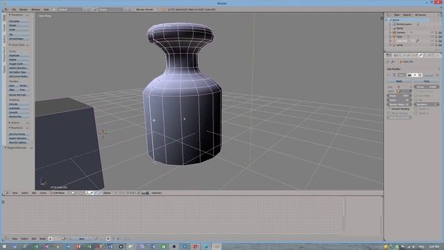The image size is (444, 250).
Task: Open the Render properties tab
Action: coord(396,55)
